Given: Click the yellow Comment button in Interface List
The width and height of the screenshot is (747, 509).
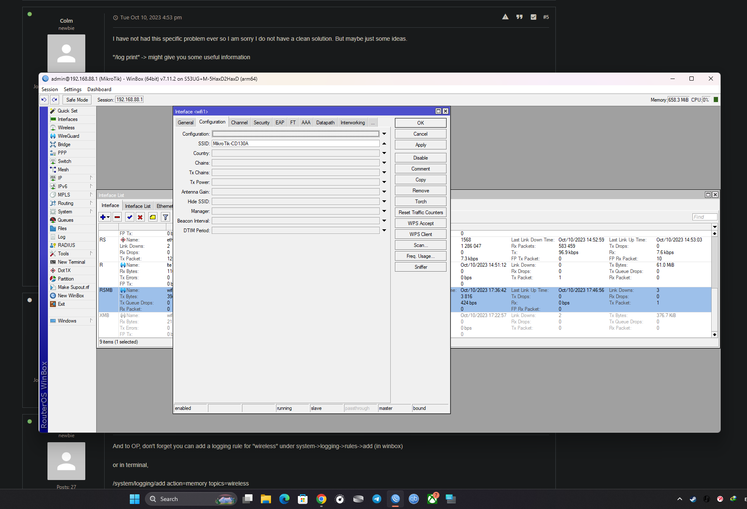Looking at the screenshot, I should tap(153, 217).
